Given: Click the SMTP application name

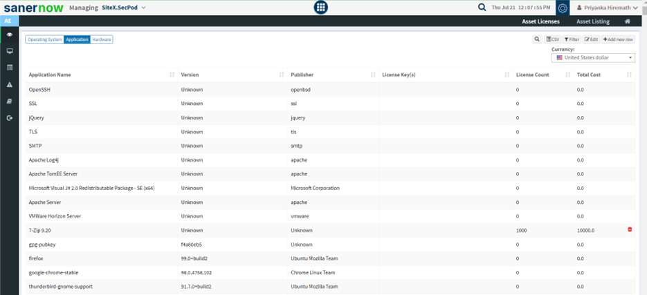Looking at the screenshot, I should pyautogui.click(x=35, y=146).
